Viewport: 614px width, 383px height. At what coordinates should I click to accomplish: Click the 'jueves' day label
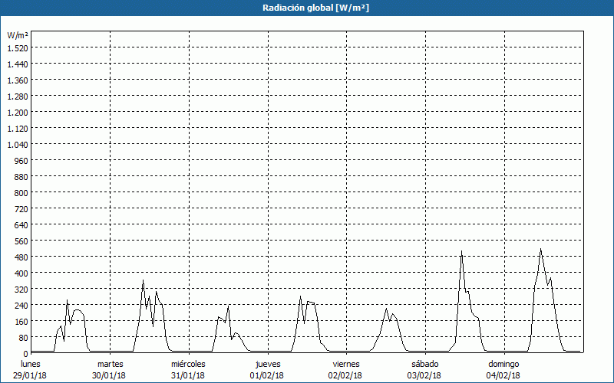tap(268, 364)
